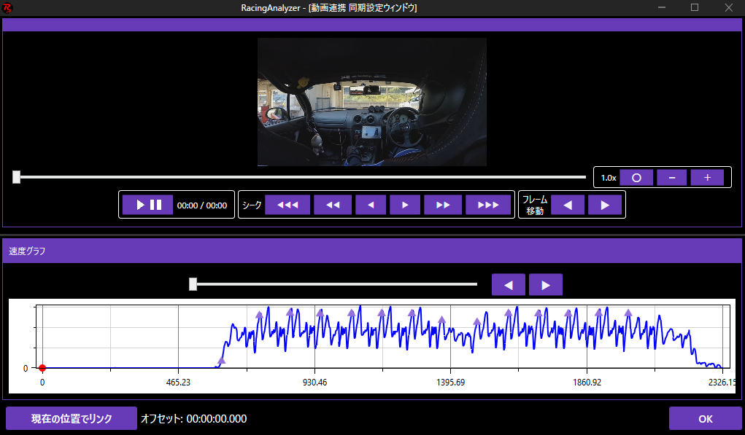Move speed graph position left with arrow button
Screen dimensions: 745x435
tap(509, 284)
